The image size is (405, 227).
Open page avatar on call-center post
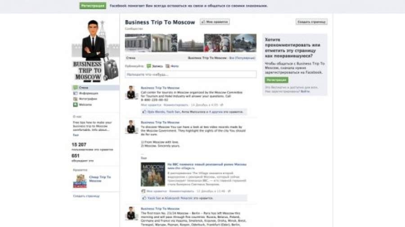pyautogui.click(x=131, y=92)
